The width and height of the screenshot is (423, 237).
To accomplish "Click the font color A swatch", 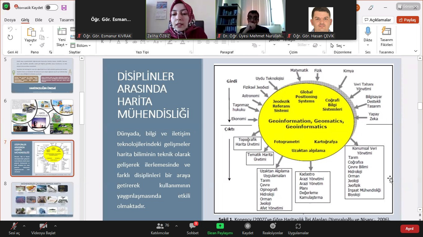I will click(x=183, y=42).
